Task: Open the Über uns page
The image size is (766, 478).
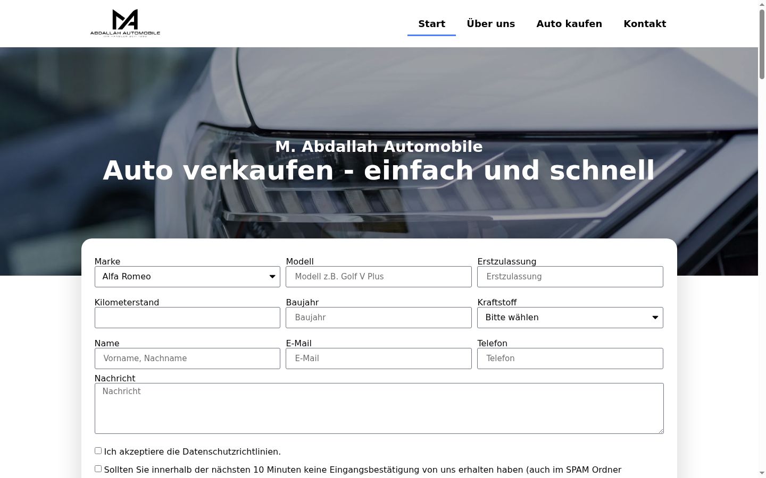Action: click(x=490, y=24)
